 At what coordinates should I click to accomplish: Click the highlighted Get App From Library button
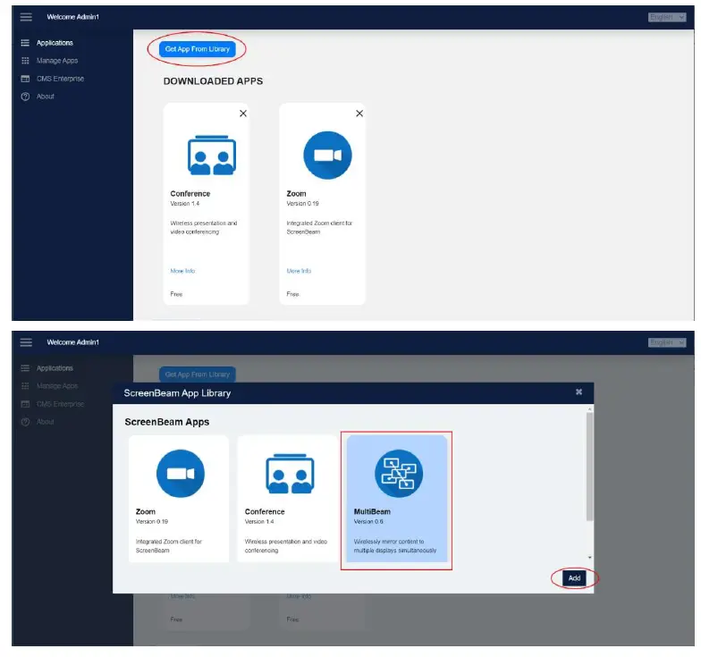click(197, 49)
